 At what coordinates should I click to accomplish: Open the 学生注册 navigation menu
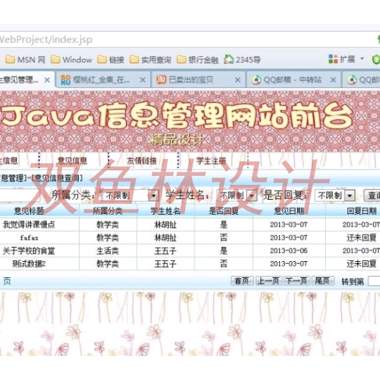click(211, 160)
